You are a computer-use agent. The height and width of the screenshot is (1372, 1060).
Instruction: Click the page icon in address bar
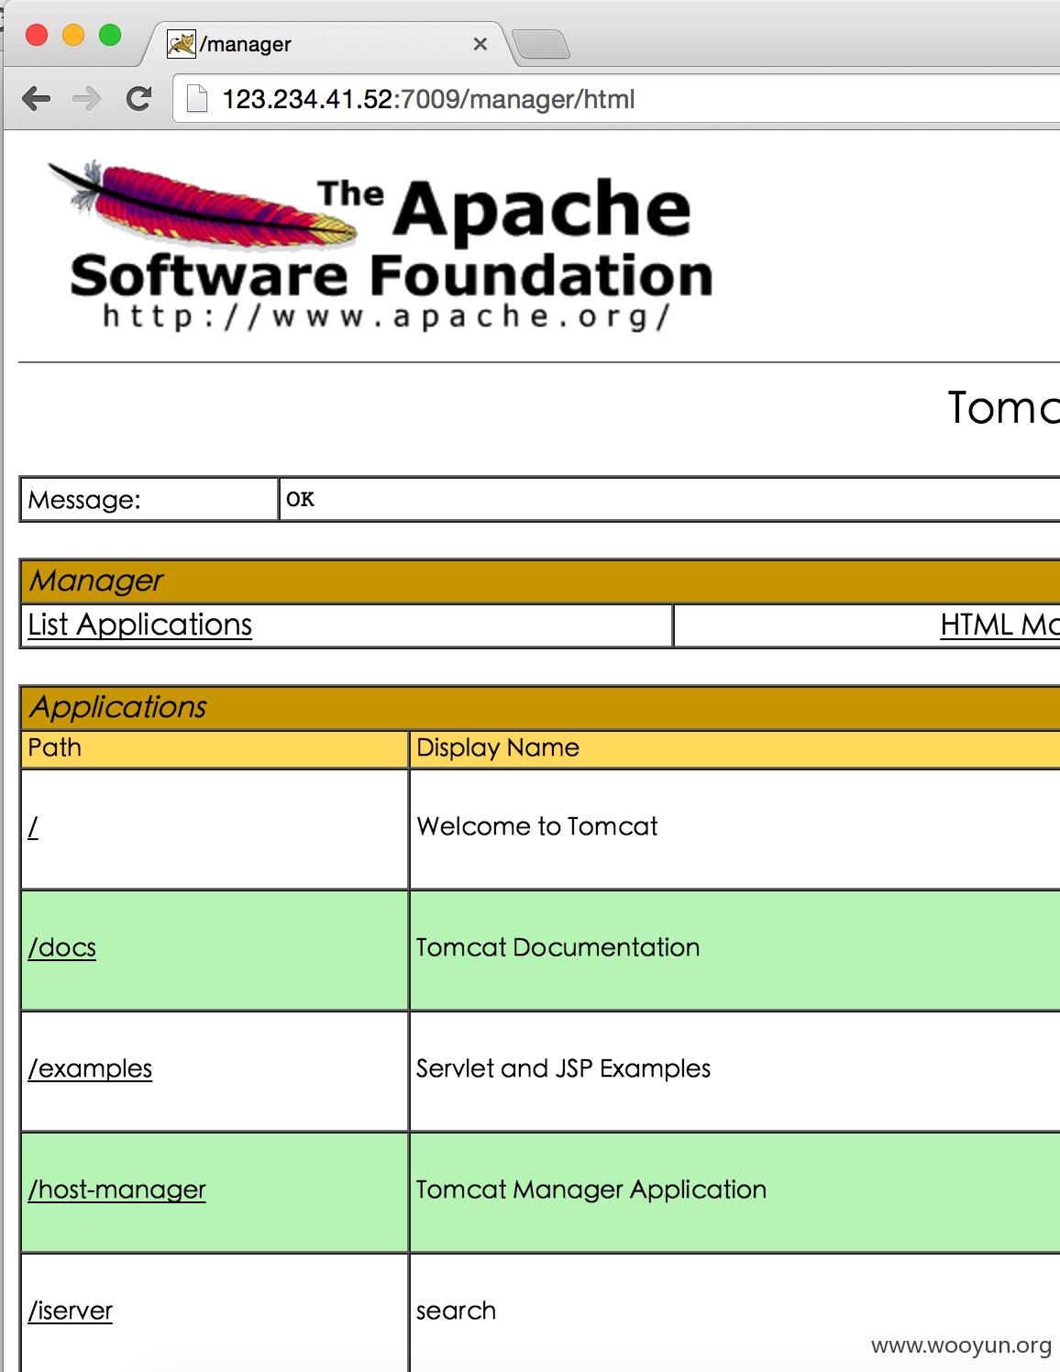[197, 98]
